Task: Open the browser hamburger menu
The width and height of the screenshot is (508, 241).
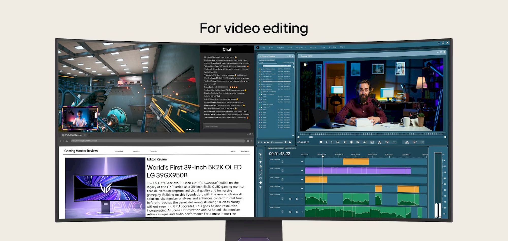Action: click(251, 141)
